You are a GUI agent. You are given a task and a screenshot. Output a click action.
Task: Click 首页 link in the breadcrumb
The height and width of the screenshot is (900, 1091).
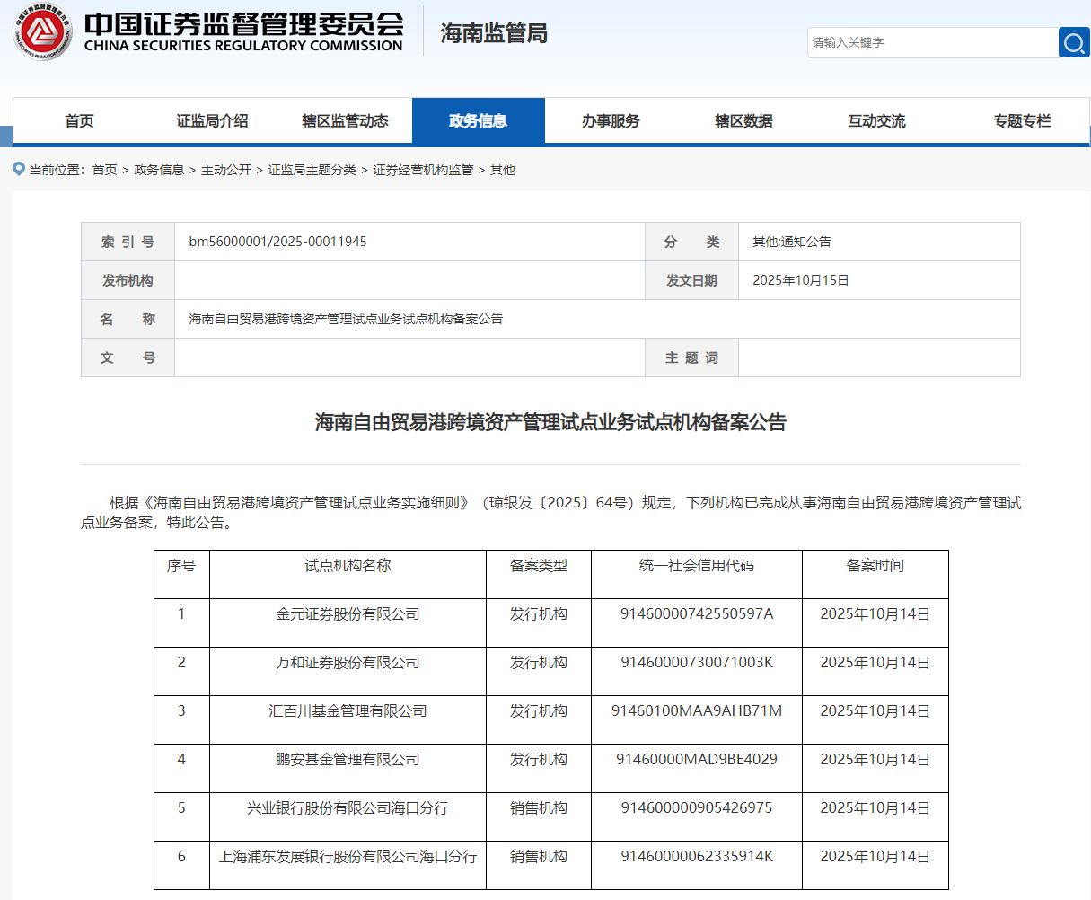(x=104, y=170)
